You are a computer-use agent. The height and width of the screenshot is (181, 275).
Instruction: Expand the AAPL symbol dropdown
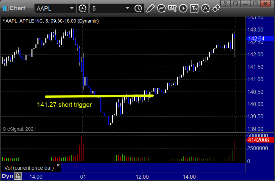pos(72,8)
